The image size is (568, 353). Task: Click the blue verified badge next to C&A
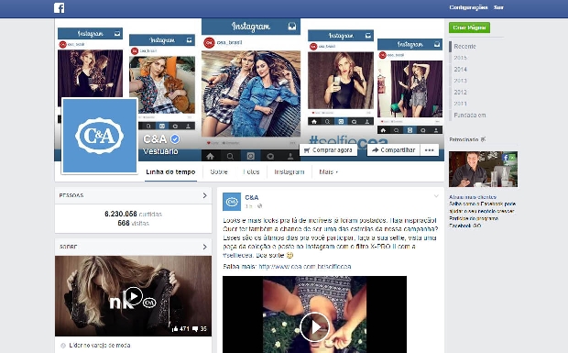pos(175,138)
